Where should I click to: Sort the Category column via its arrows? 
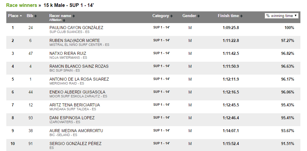(x=172, y=16)
